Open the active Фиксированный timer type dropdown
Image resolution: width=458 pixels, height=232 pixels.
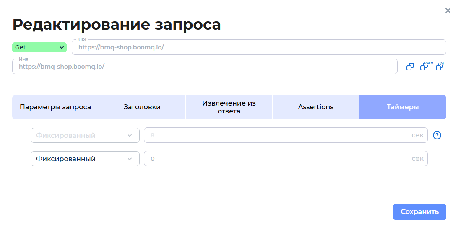tap(85, 159)
